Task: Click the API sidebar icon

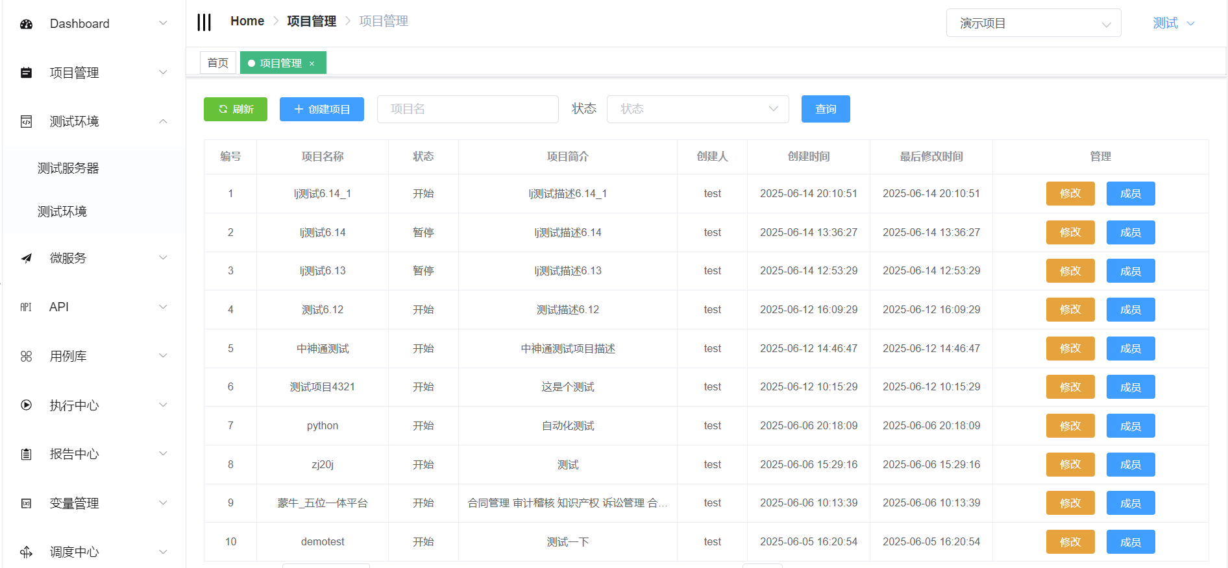Action: 26,307
